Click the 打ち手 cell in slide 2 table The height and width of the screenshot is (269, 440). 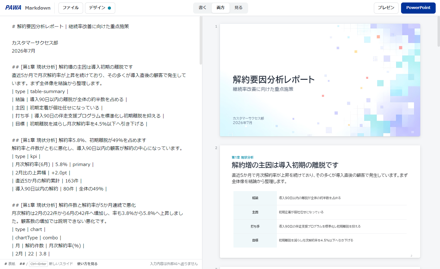tap(255, 226)
